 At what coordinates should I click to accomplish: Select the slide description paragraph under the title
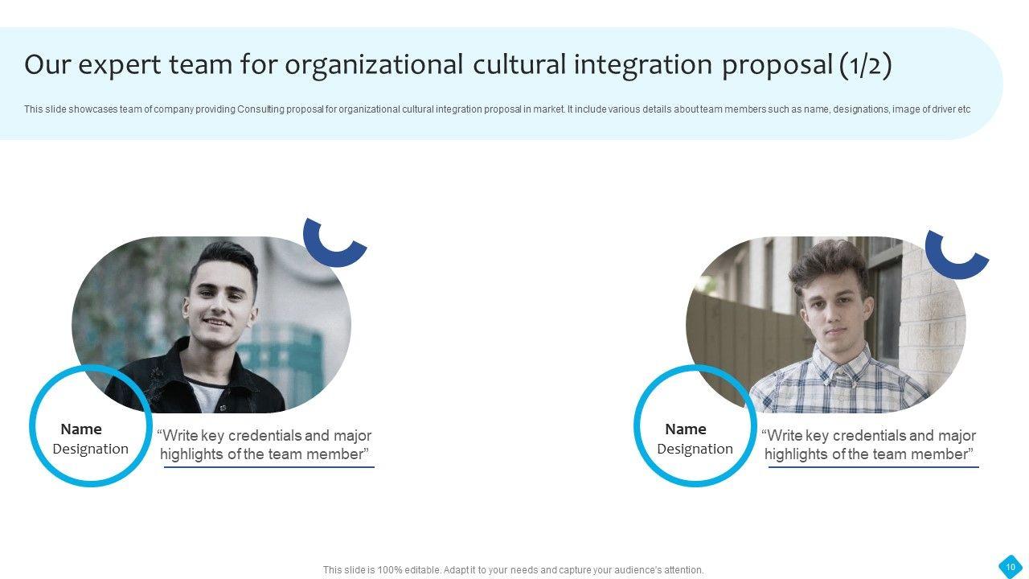(x=497, y=109)
